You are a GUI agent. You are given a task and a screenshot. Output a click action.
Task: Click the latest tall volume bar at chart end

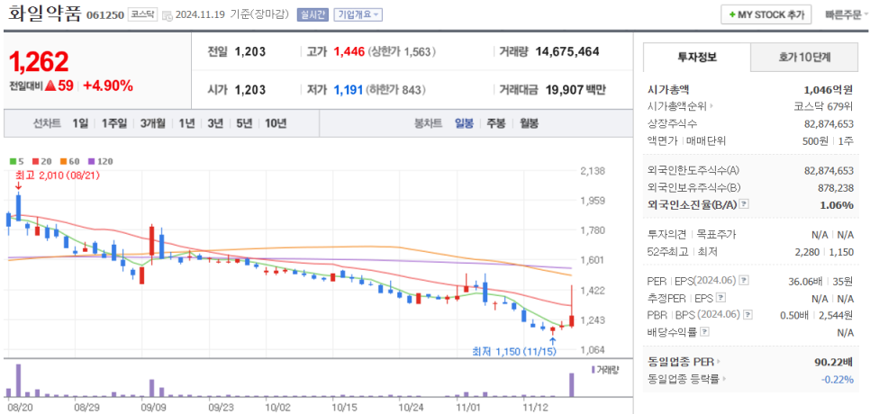(x=572, y=385)
